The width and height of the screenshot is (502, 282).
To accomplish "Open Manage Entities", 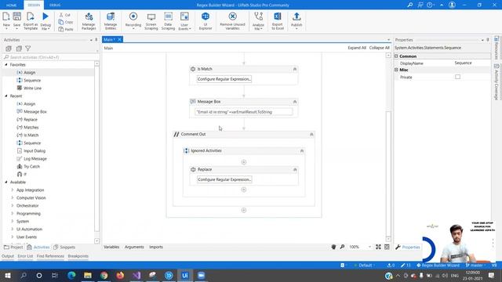I will 111,21.
